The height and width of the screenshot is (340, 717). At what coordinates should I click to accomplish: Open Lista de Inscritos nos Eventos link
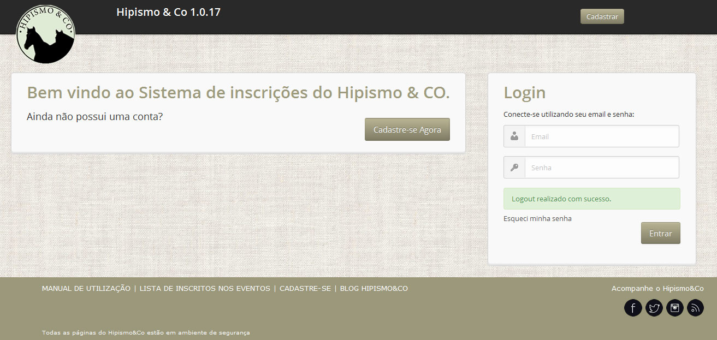(205, 288)
